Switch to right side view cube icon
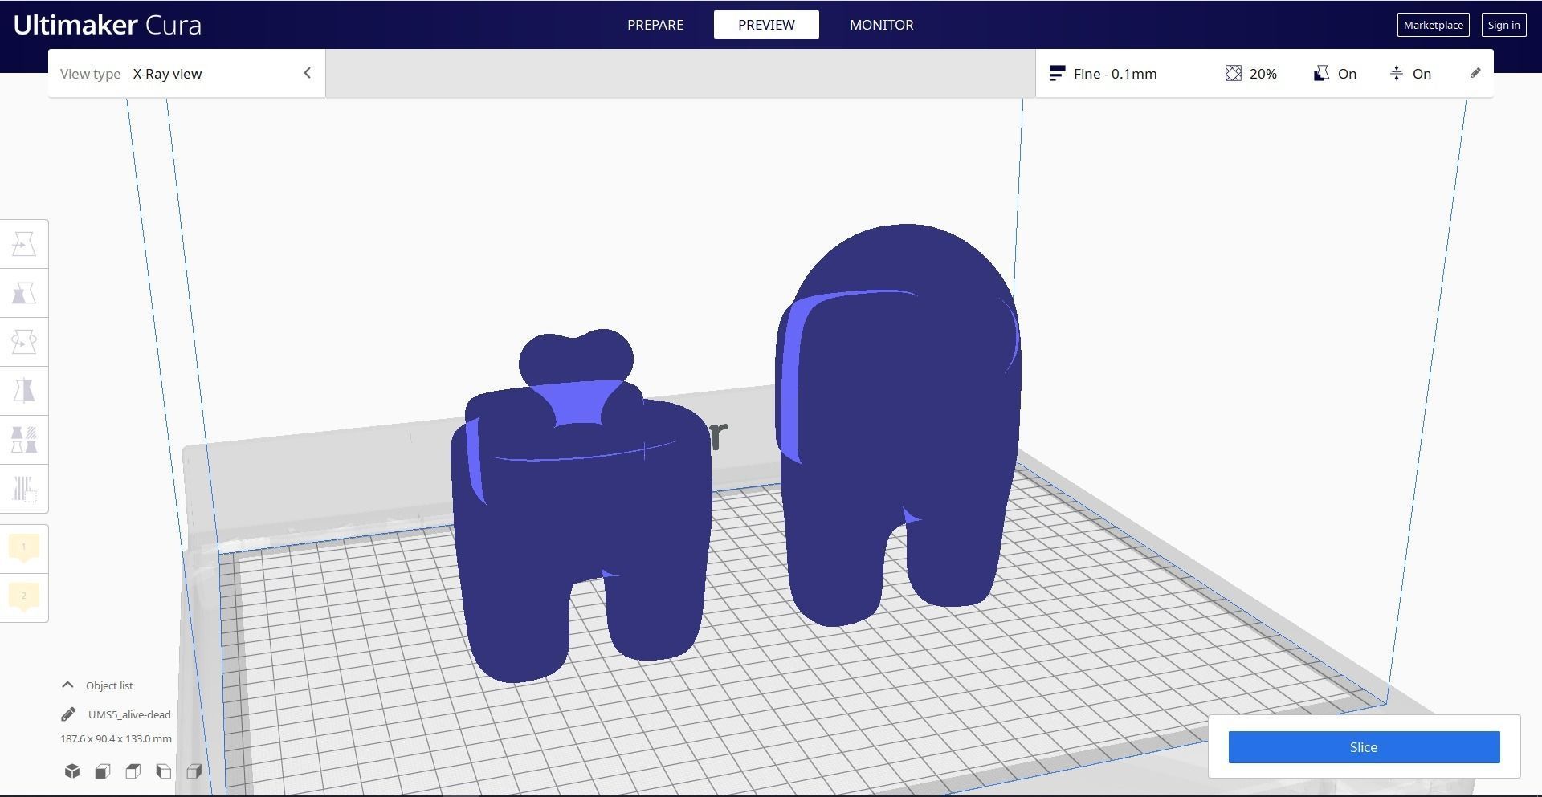1542x797 pixels. 194,771
